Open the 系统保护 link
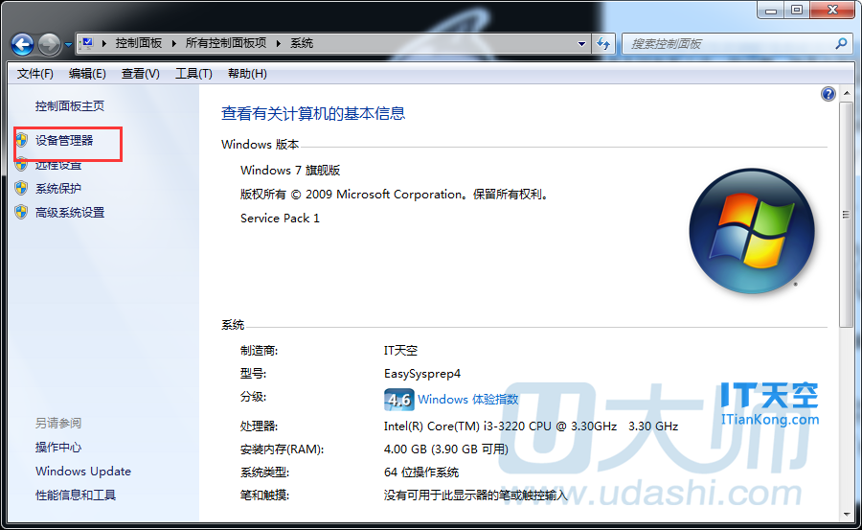The height and width of the screenshot is (530, 862). 58,188
